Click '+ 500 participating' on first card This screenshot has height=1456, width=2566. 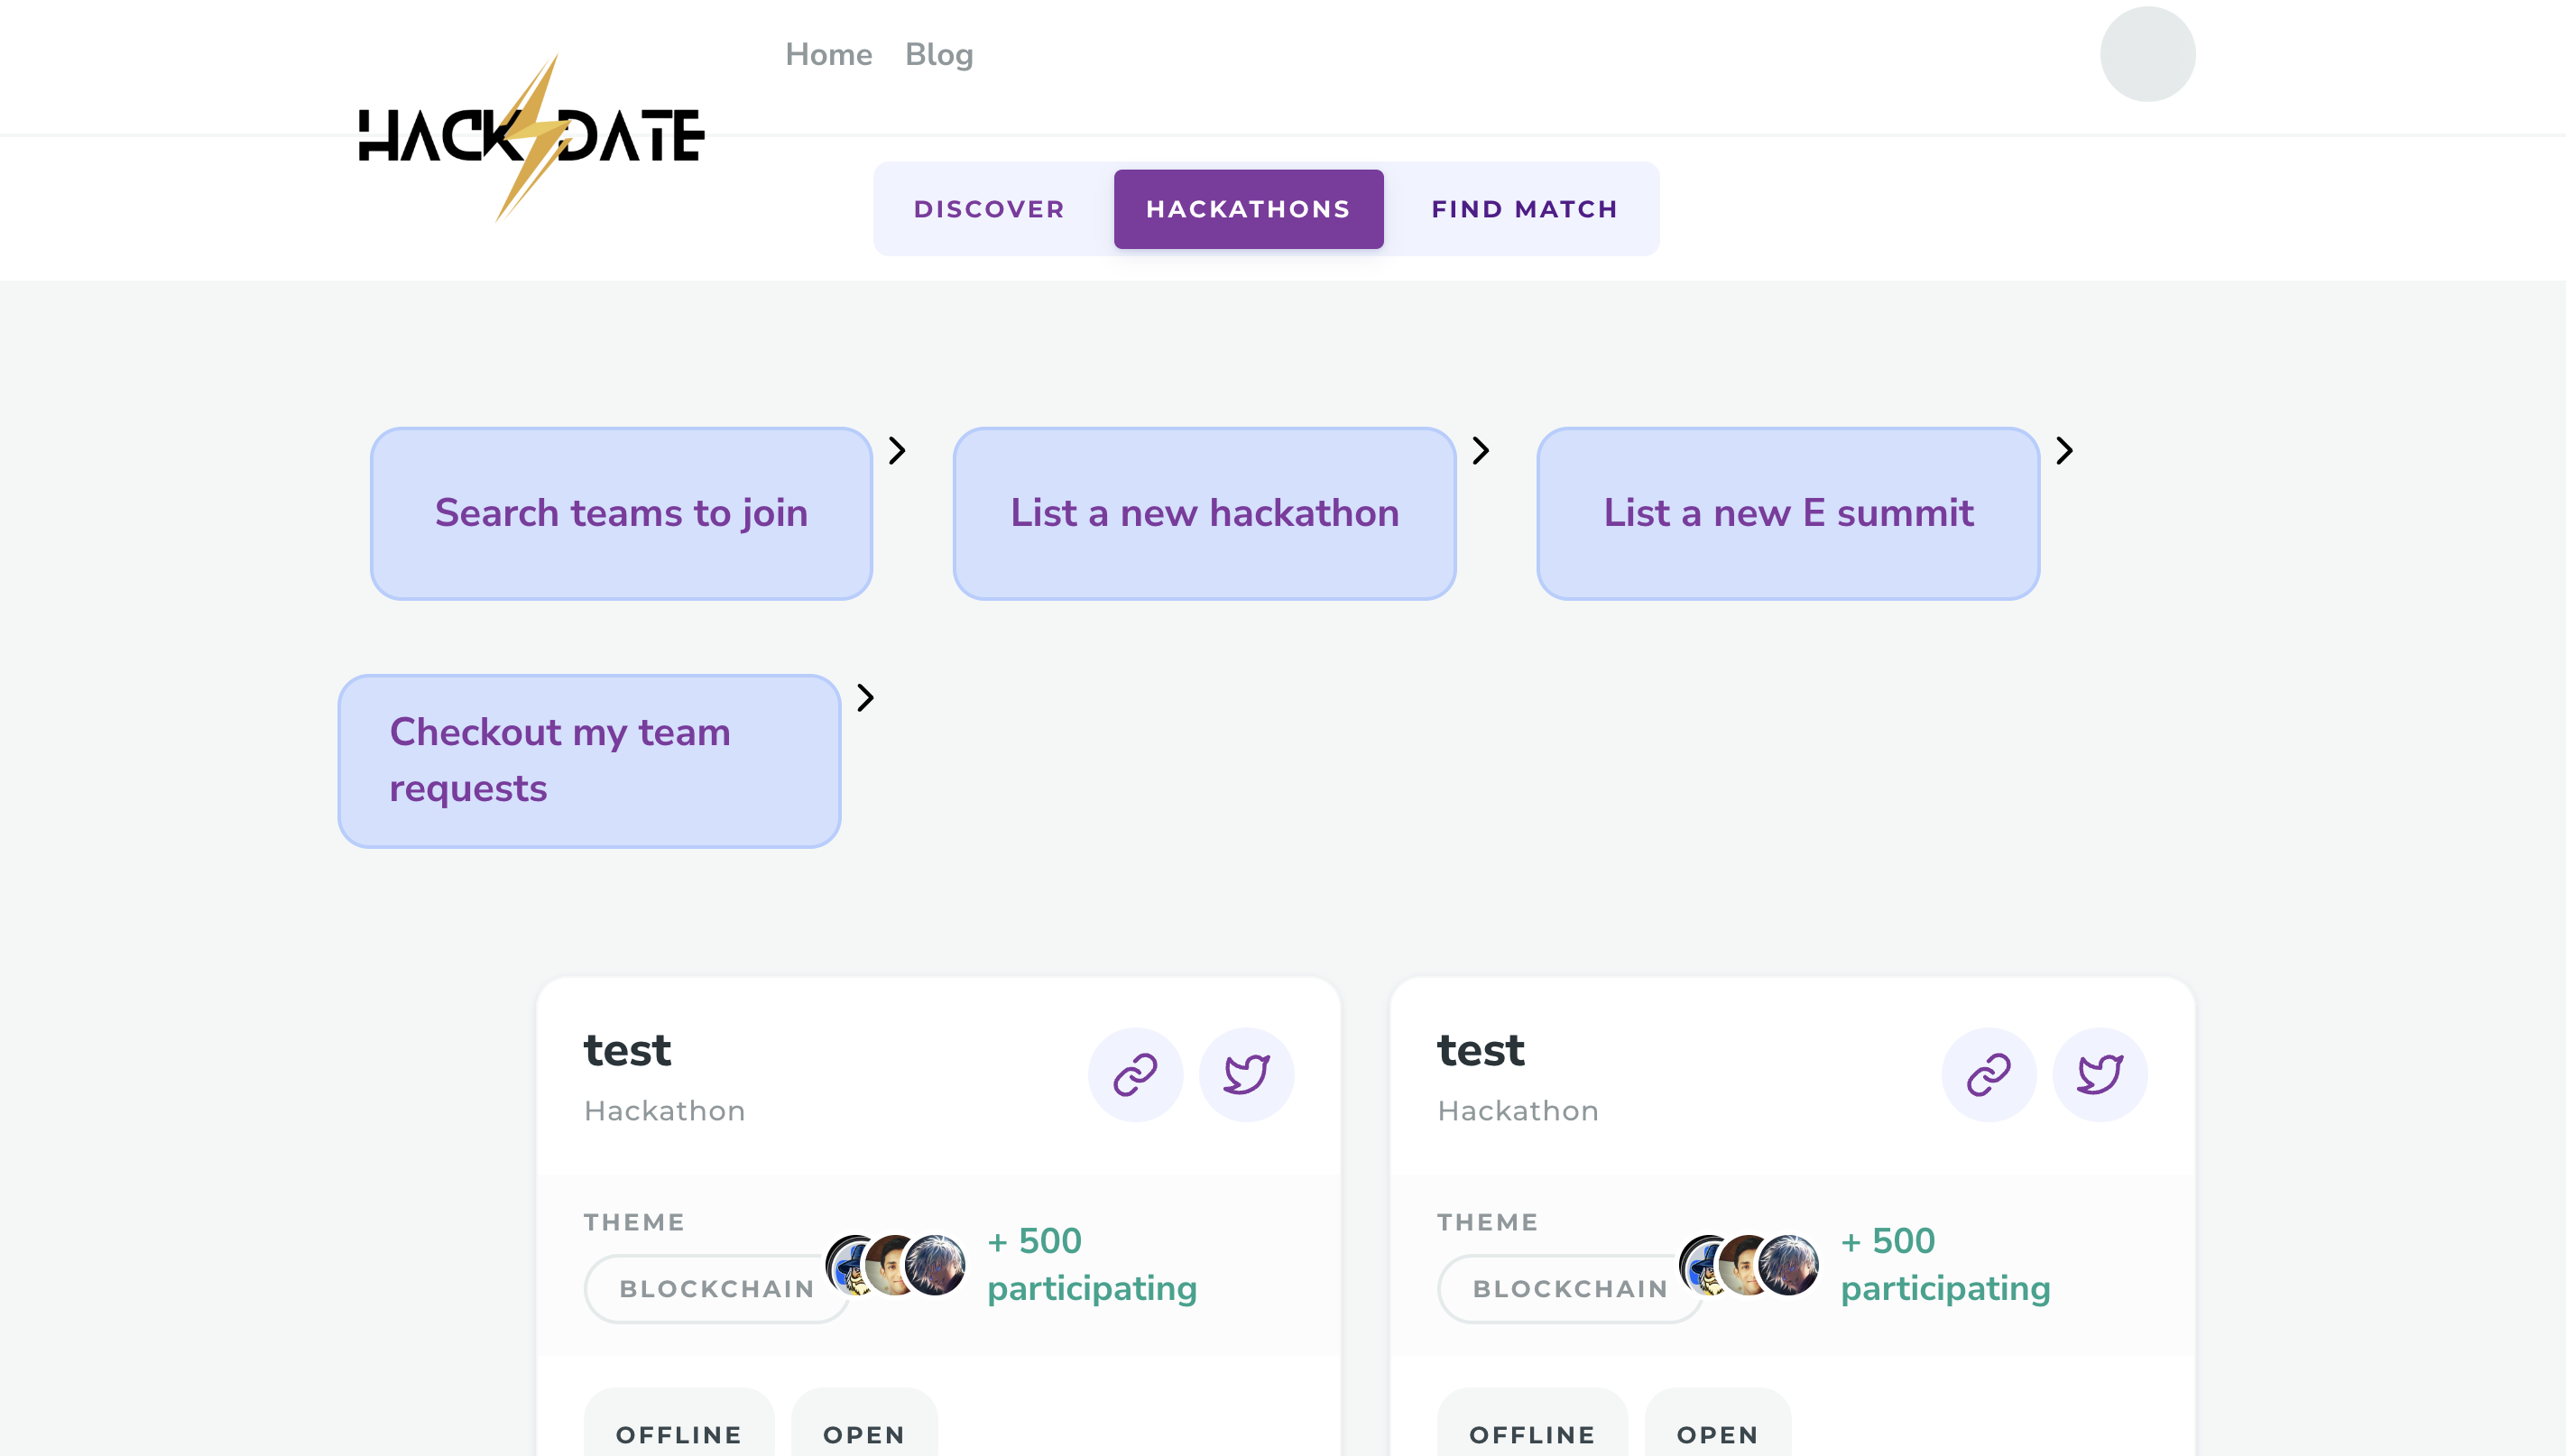point(1092,1265)
